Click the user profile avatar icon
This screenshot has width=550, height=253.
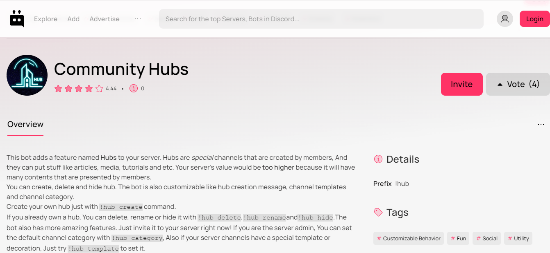click(x=505, y=19)
